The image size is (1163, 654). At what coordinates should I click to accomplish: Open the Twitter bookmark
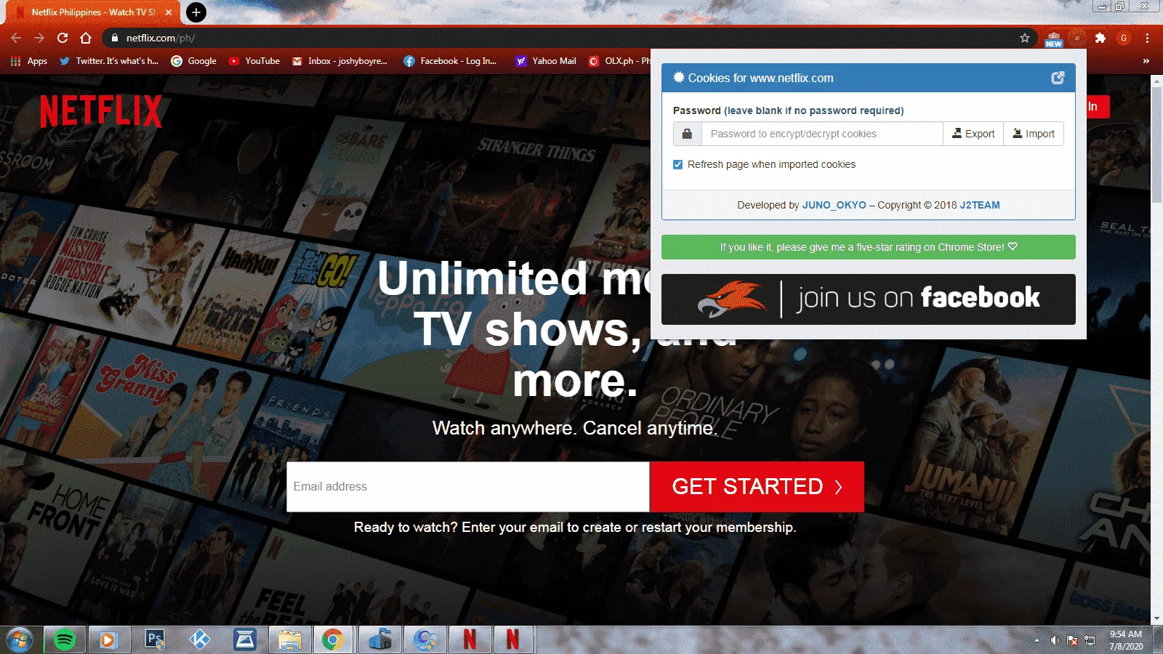(109, 61)
